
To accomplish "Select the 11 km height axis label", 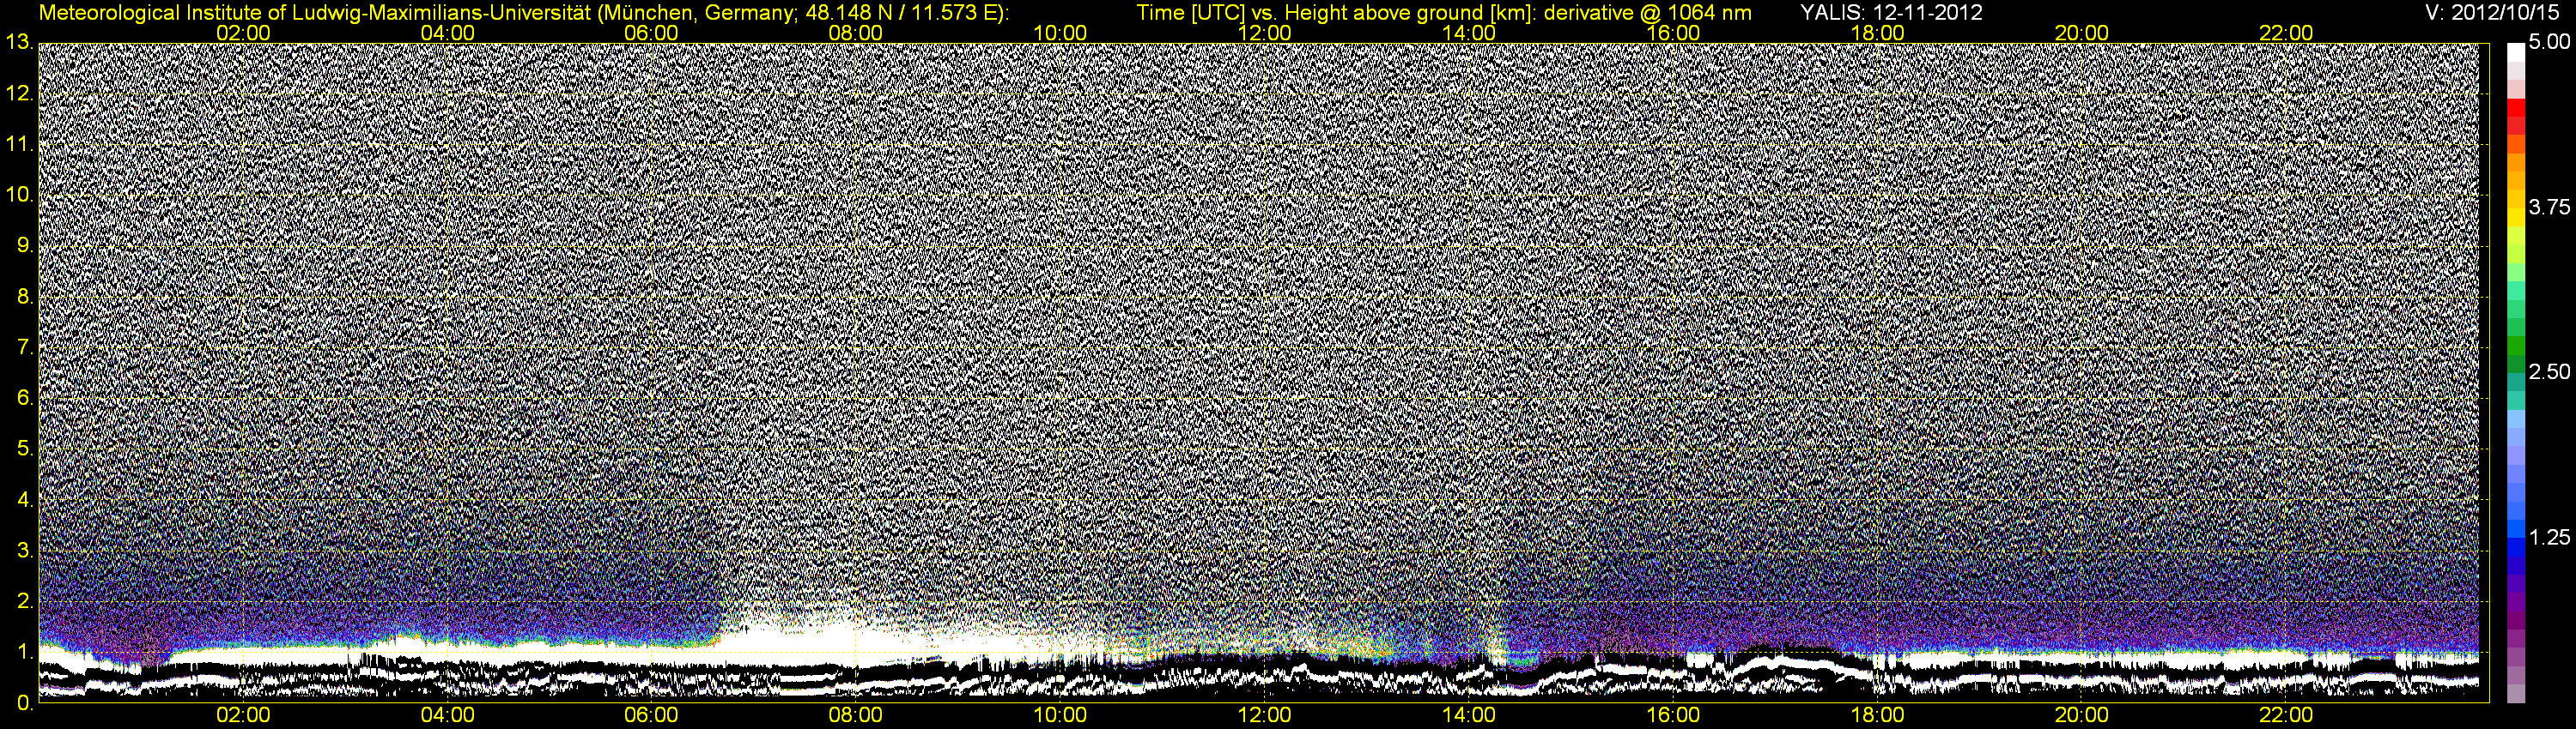I will coord(18,144).
